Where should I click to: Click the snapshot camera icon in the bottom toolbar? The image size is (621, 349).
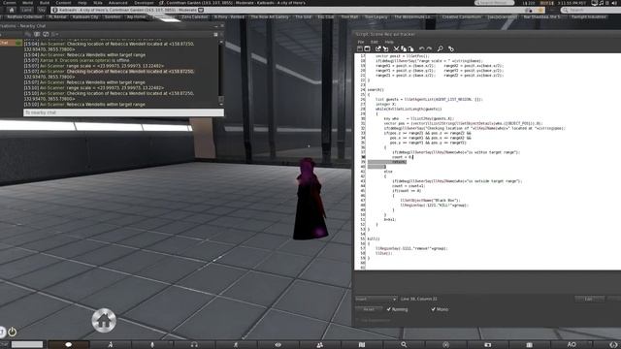[x=487, y=345]
